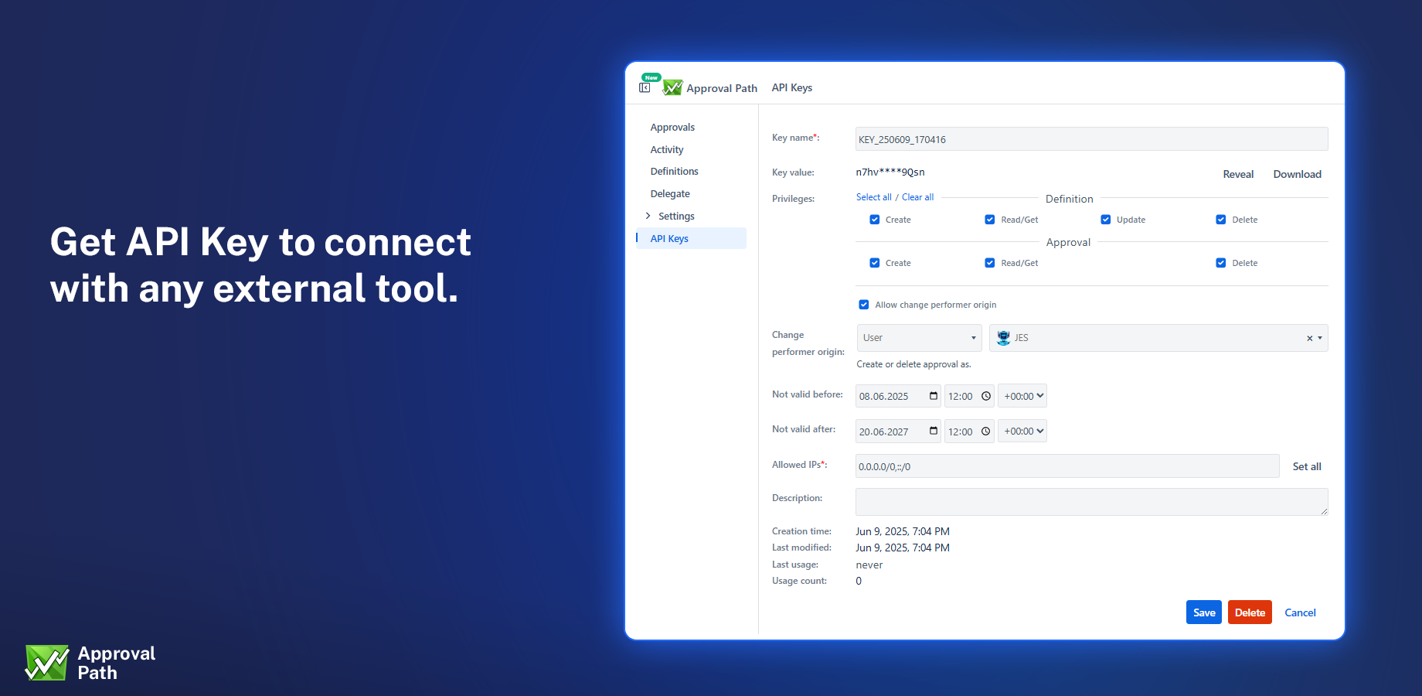Select API Keys in the sidebar
1422x696 pixels.
pos(691,238)
